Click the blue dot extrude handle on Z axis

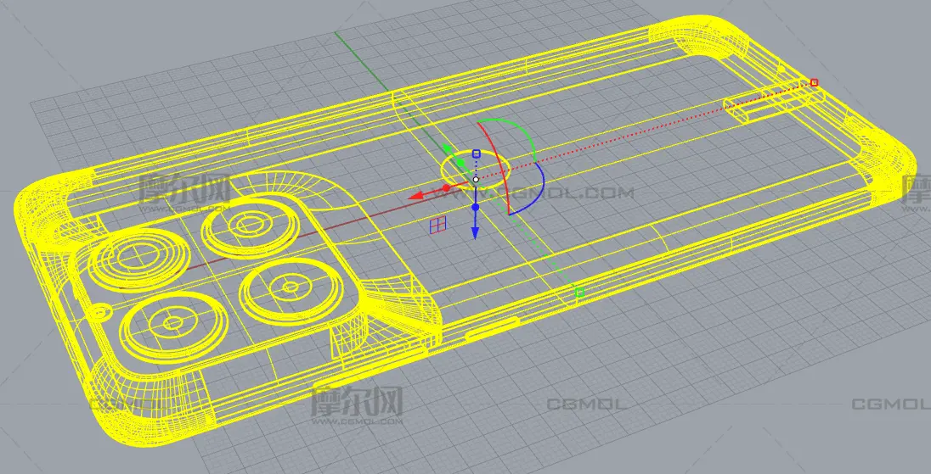coord(476,207)
